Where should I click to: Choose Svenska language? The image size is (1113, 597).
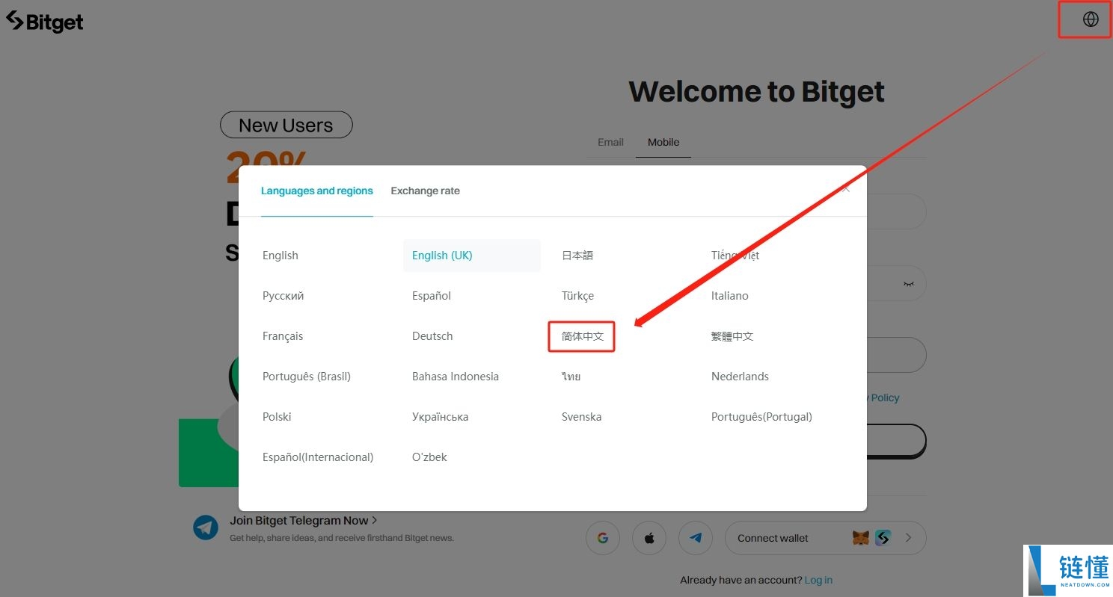click(581, 417)
